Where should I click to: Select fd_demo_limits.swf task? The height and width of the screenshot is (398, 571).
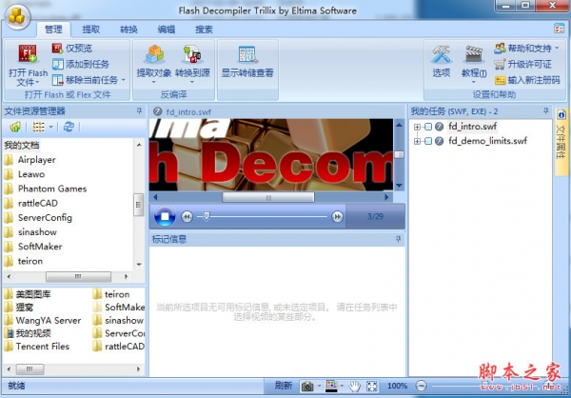tap(487, 141)
